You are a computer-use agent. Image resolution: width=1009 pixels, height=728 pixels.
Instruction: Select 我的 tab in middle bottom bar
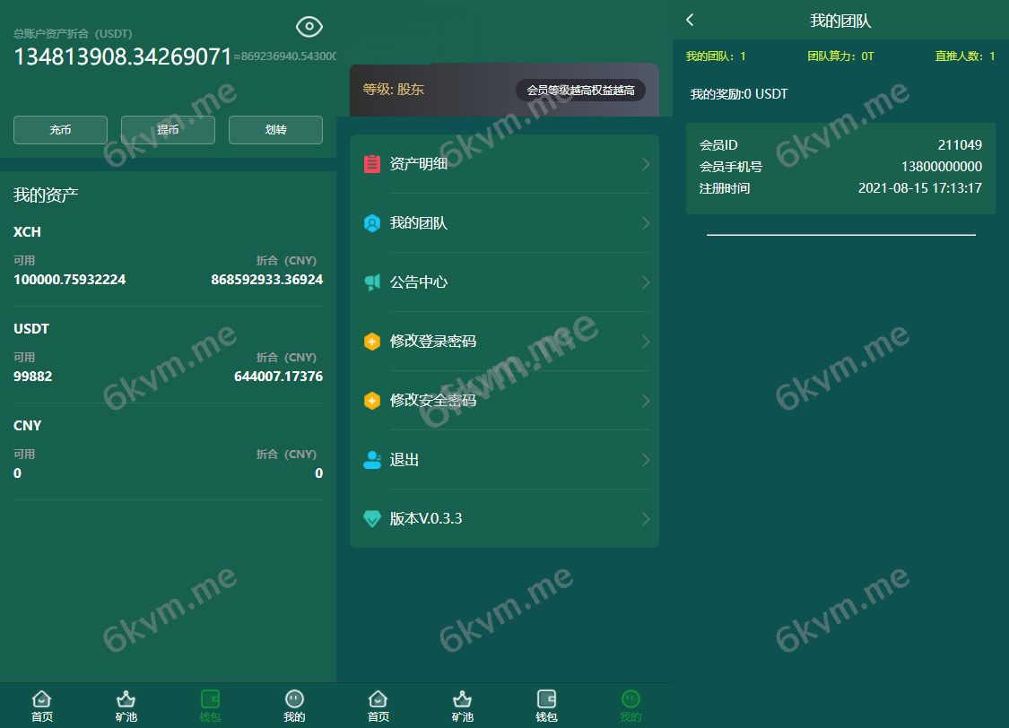[631, 706]
